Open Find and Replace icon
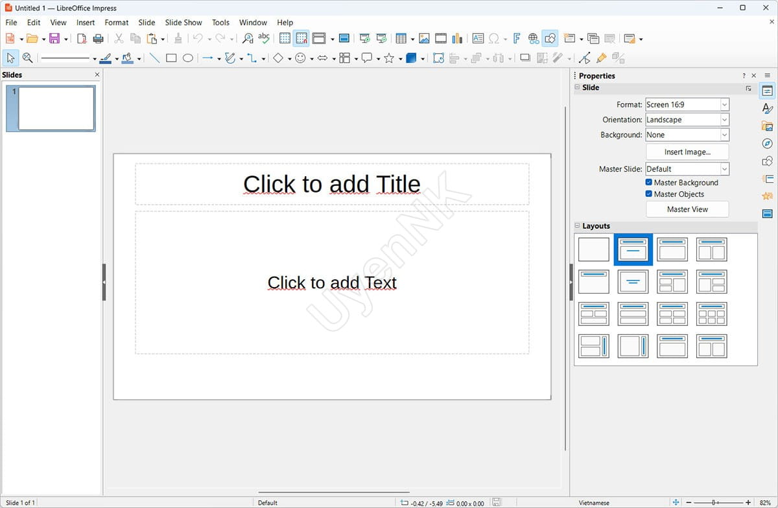 (248, 39)
